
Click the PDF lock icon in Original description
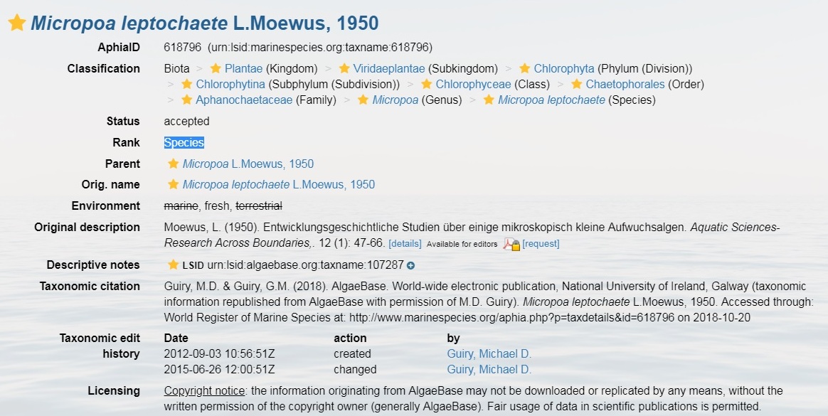click(x=511, y=244)
